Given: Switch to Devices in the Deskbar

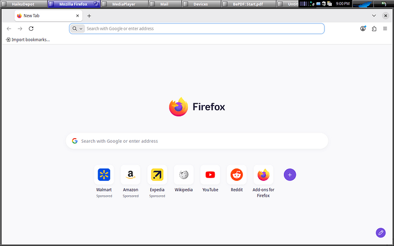Looking at the screenshot, I should point(200,4).
